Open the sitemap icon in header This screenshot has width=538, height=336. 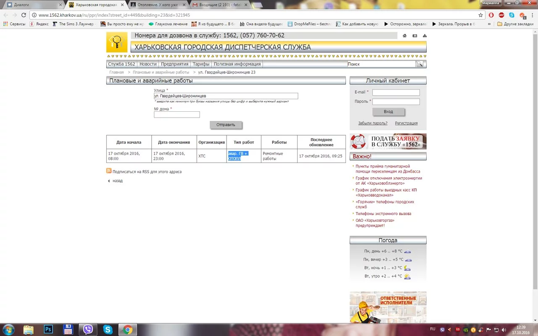click(x=425, y=36)
